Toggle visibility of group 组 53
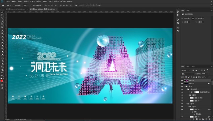The image size is (213, 121). [x=182, y=86]
